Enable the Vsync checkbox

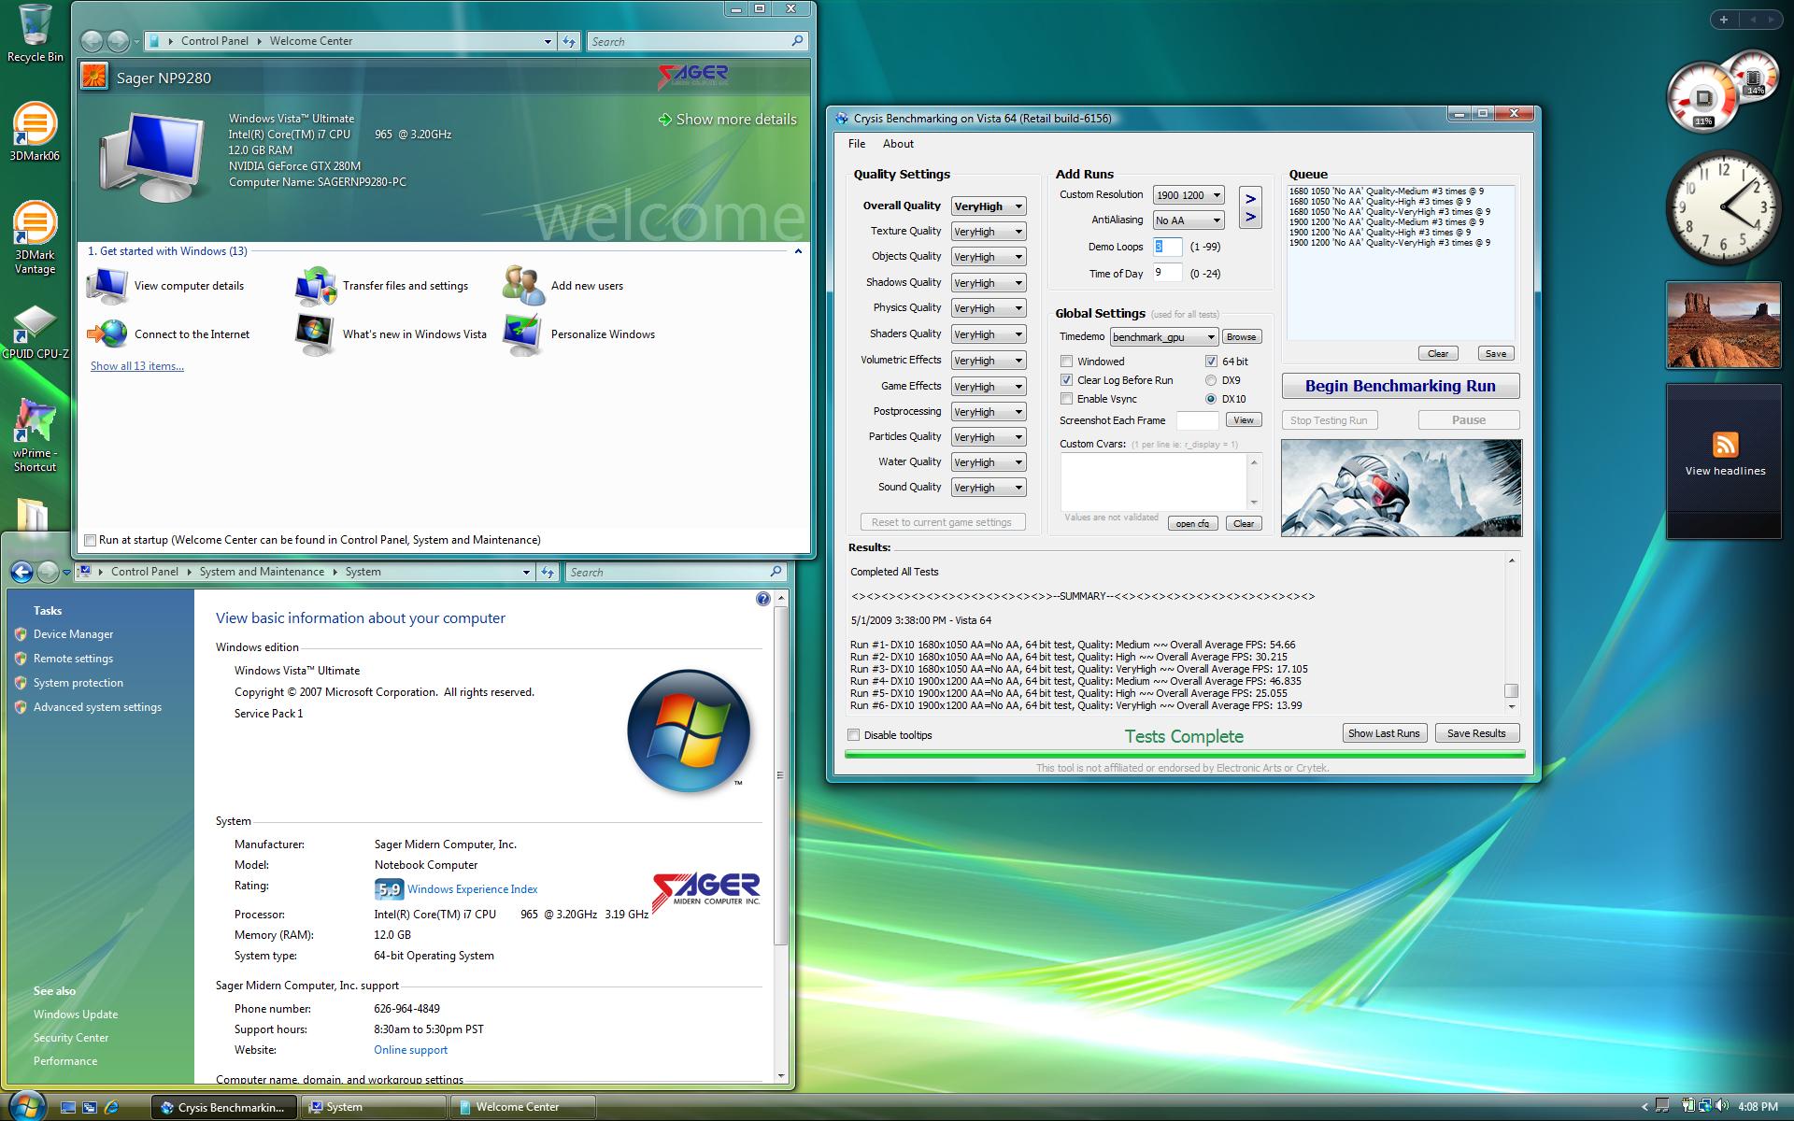pos(1066,399)
